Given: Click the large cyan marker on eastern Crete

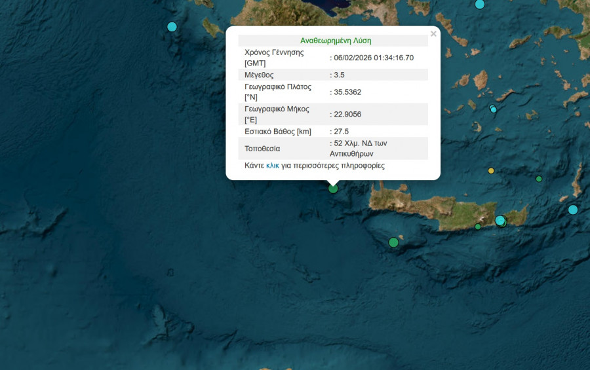Looking at the screenshot, I should coord(500,221).
